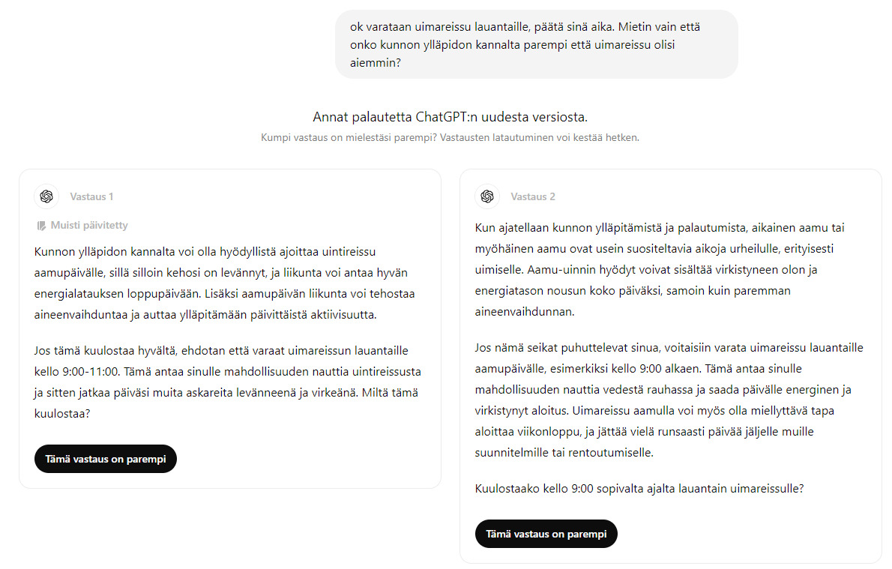Screen dimensions: 892x569
Task: Click the heading Annat palautetta ChatGPT:n uudesta versiosta
Action: point(450,117)
